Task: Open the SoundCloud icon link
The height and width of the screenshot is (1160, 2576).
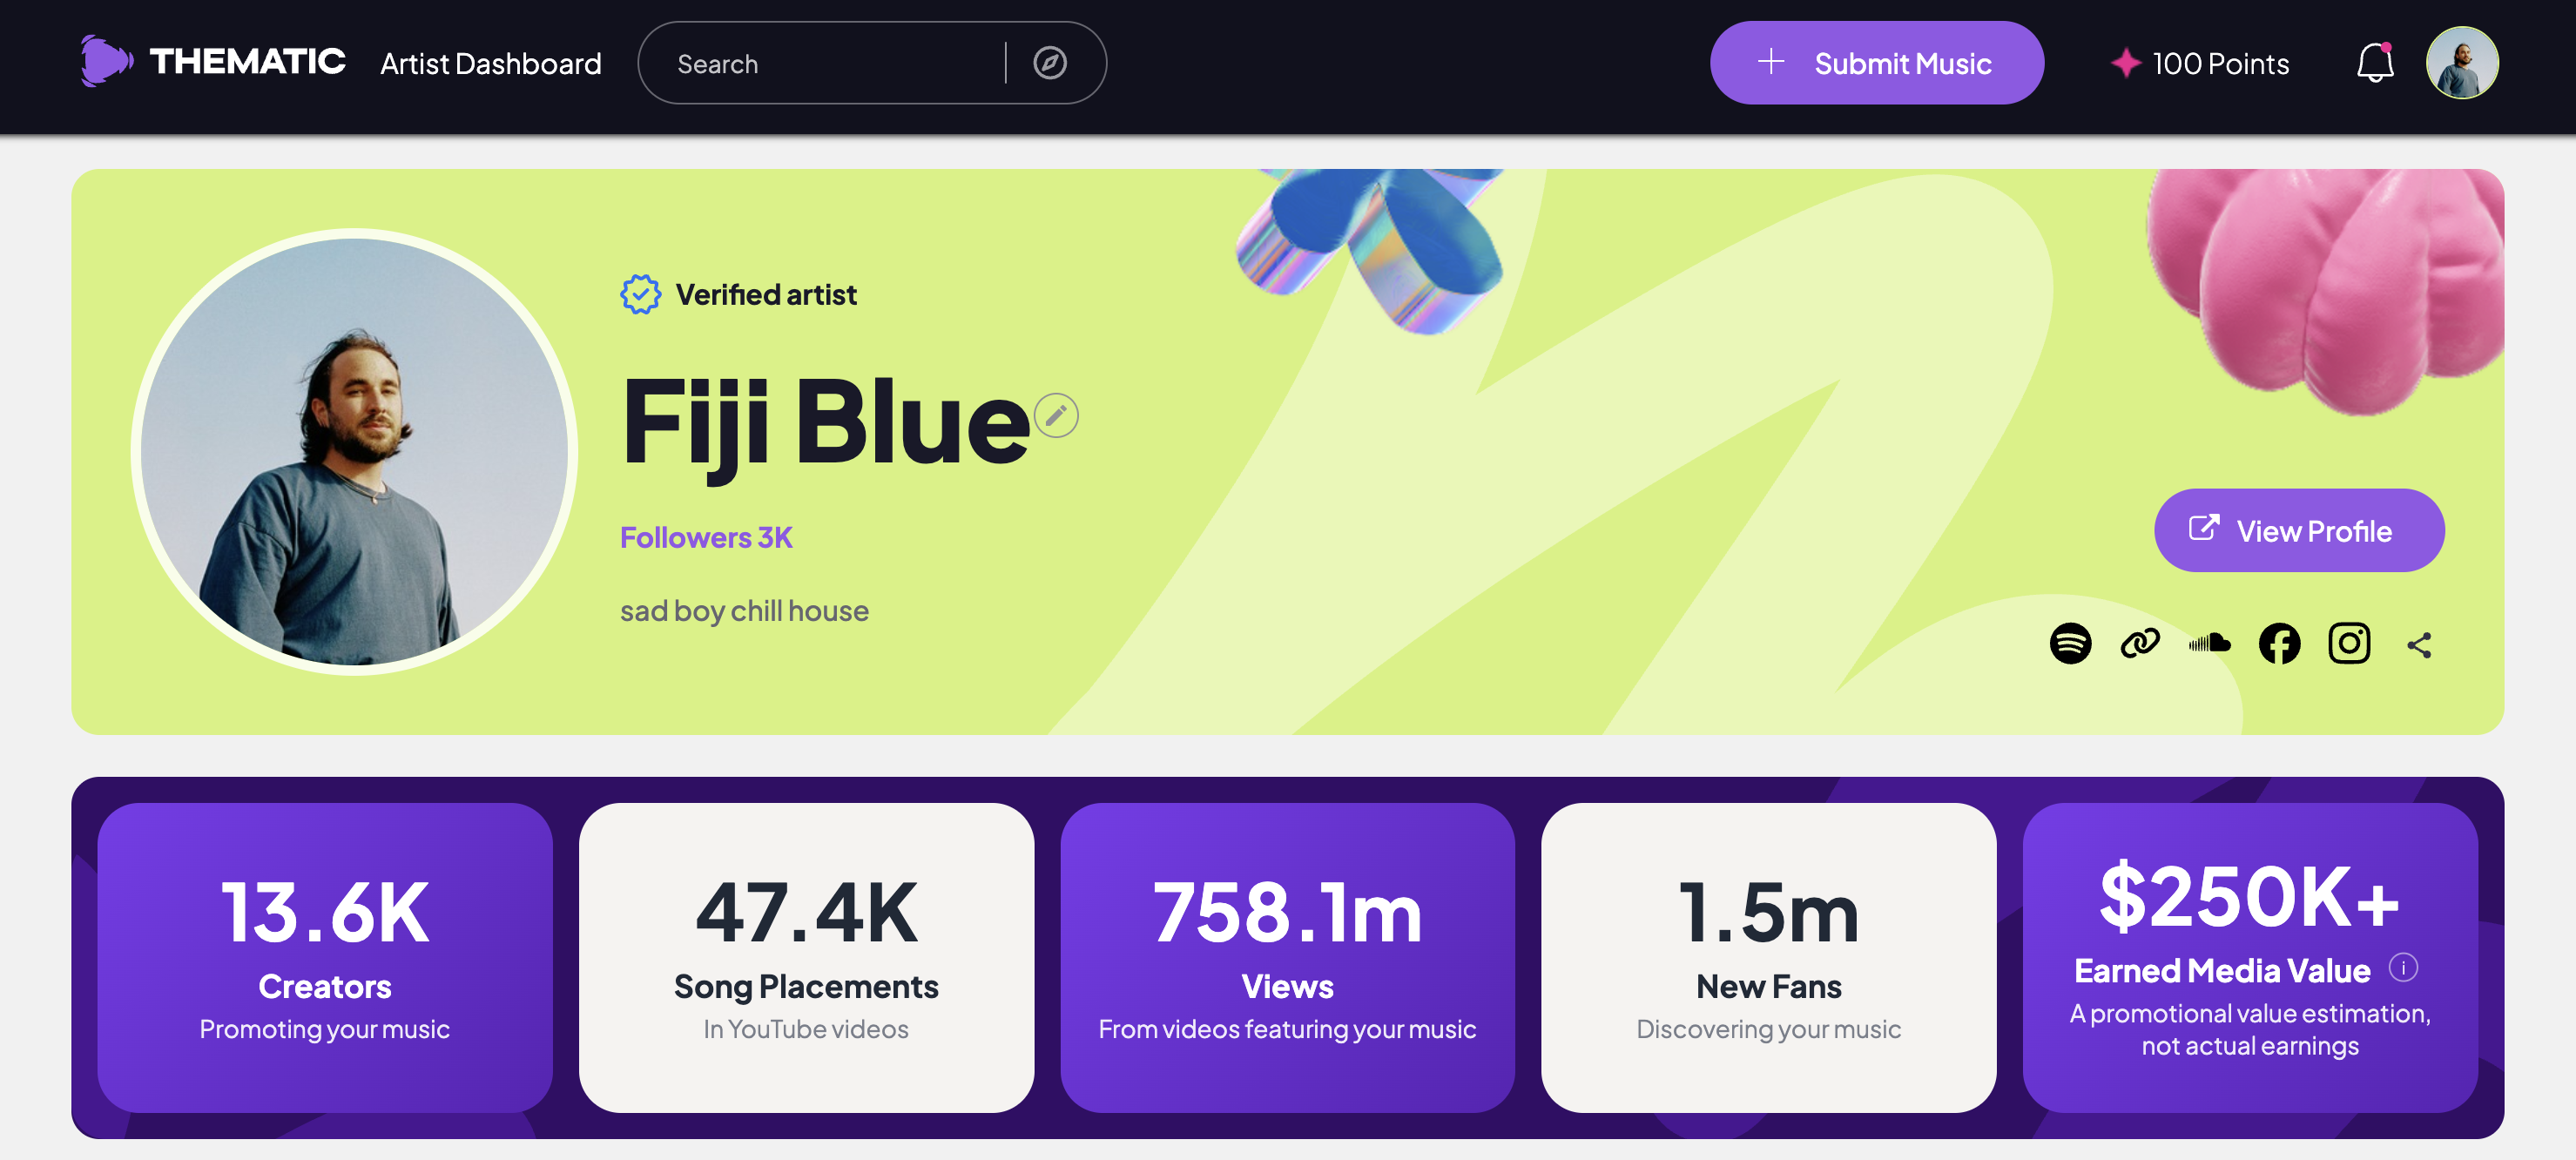Action: [x=2209, y=643]
